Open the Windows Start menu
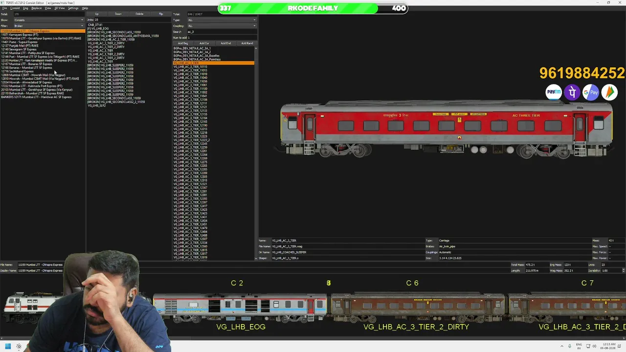 coord(8,347)
